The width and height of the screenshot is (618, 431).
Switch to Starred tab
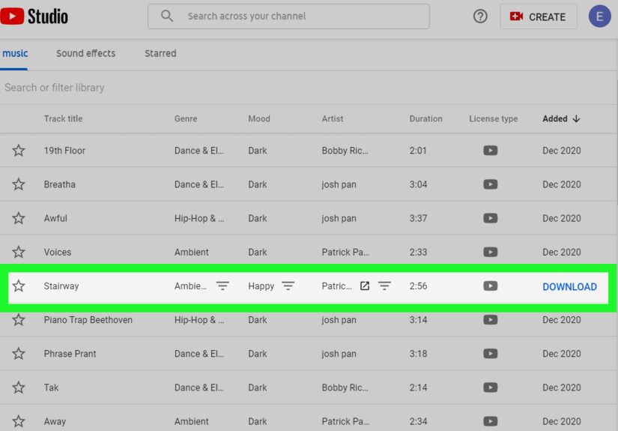click(160, 53)
